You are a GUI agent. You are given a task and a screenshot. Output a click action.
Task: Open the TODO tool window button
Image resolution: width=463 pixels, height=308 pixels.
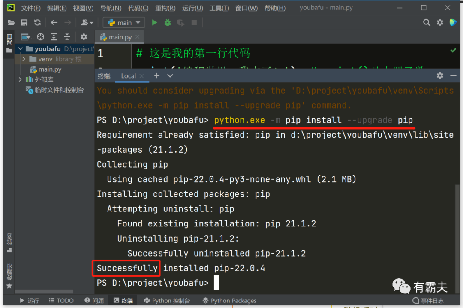click(61, 301)
